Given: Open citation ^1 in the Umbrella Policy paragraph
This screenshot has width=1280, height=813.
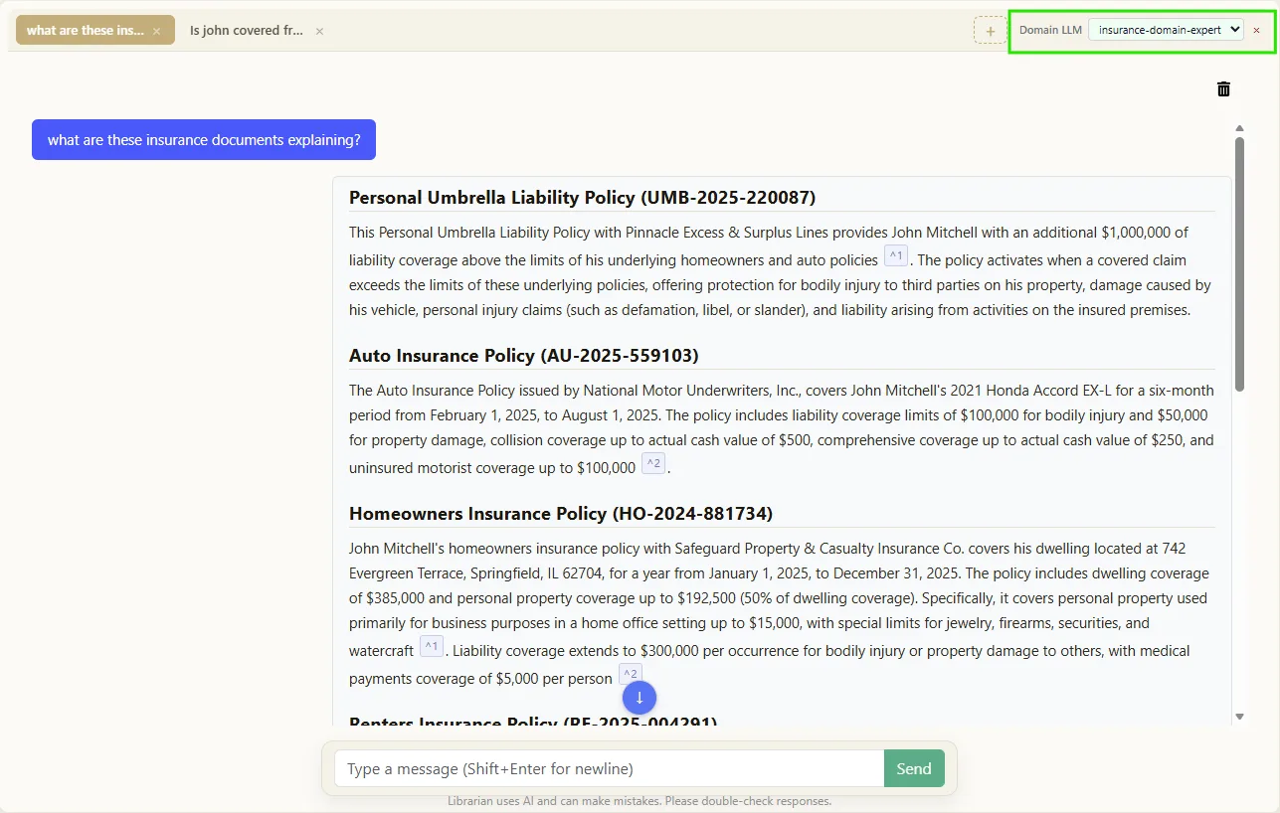Looking at the screenshot, I should (895, 254).
